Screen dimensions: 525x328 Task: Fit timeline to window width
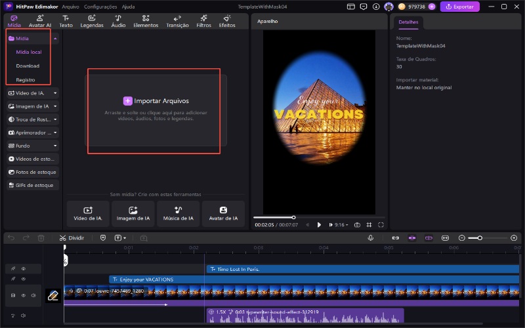pos(445,238)
